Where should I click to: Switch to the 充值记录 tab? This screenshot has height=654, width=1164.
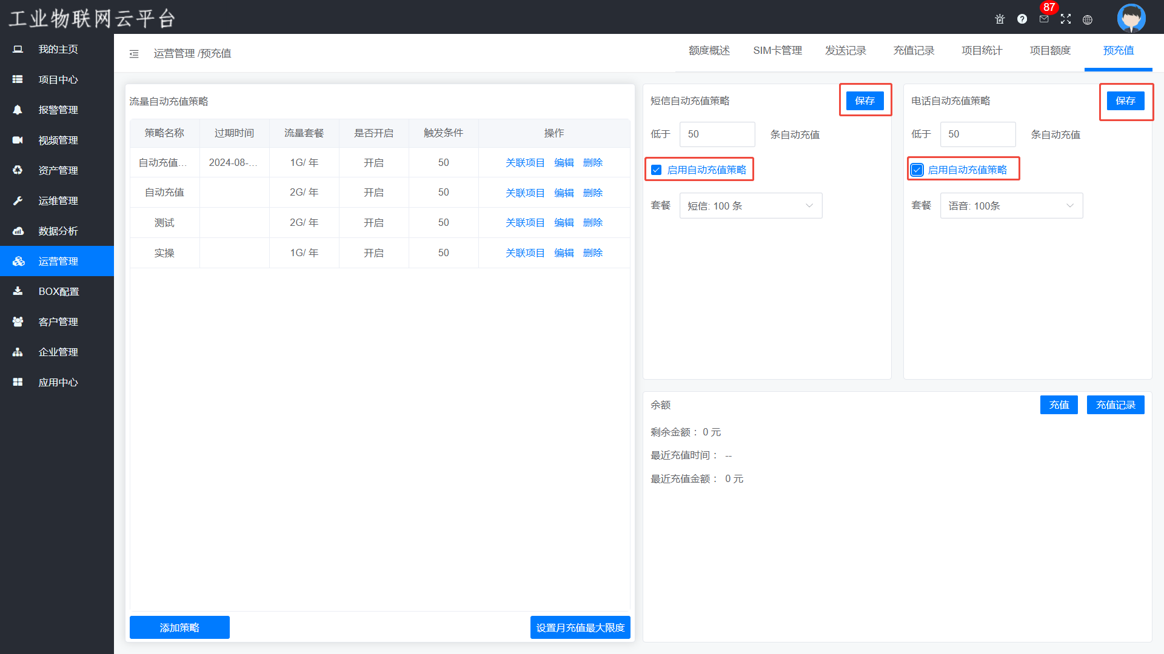pos(914,51)
